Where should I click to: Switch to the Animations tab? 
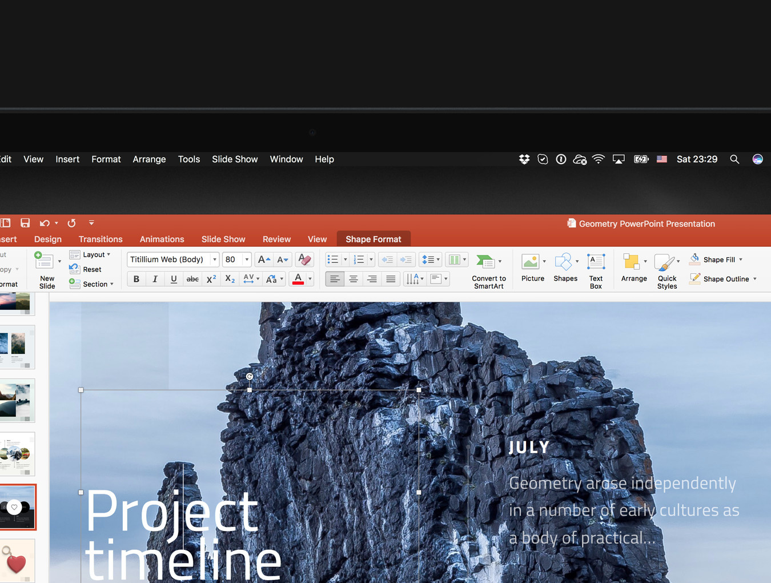(162, 239)
